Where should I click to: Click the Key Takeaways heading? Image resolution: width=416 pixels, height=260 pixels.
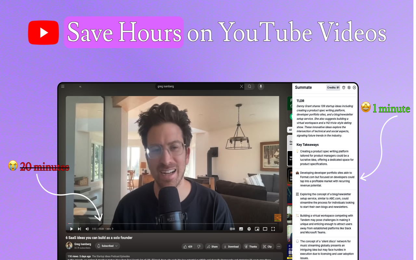tap(307, 145)
